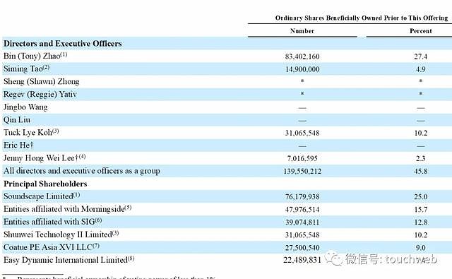Select Shunwei Technology II Limited label

click(x=58, y=235)
